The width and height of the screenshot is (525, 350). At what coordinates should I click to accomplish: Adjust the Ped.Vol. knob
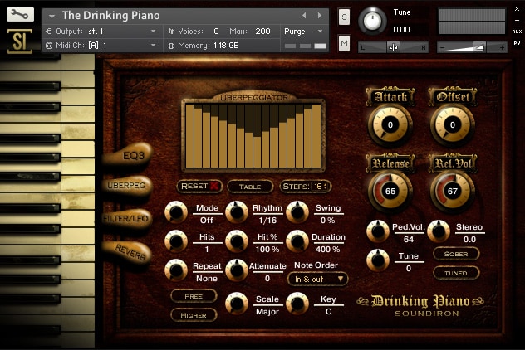point(378,231)
